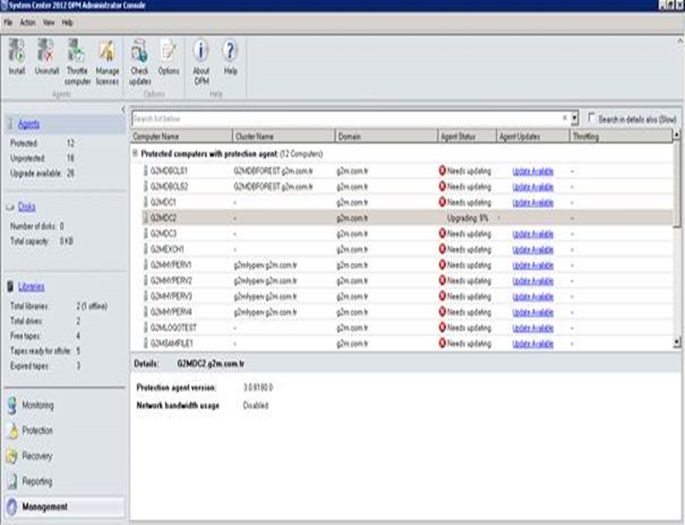Open the Help menu
Viewport: 685px width, 525px height.
(x=67, y=22)
